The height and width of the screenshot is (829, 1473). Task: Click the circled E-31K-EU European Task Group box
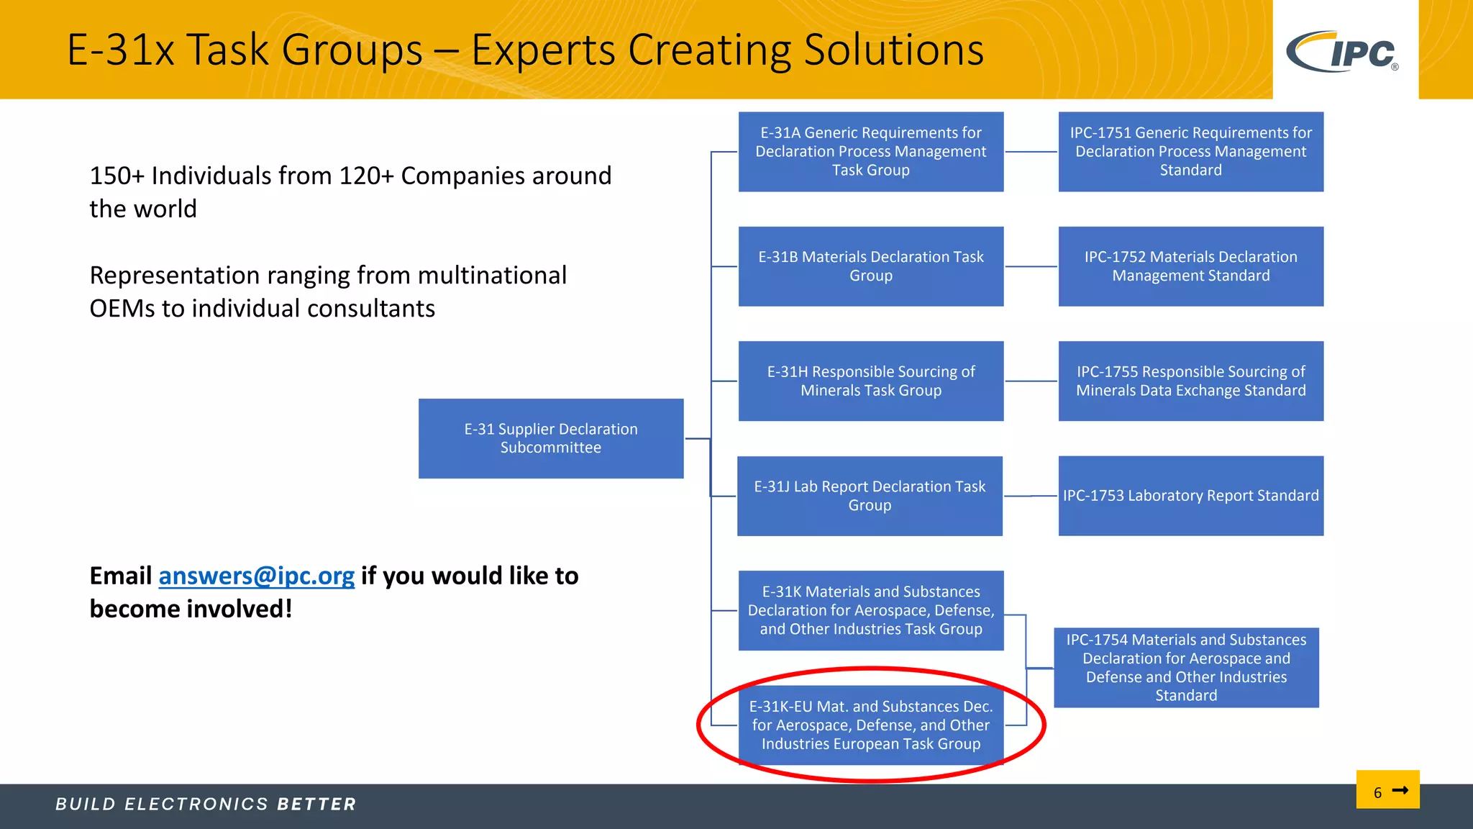(x=871, y=725)
